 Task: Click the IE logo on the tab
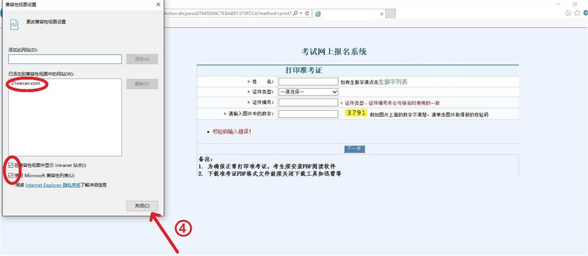point(318,13)
